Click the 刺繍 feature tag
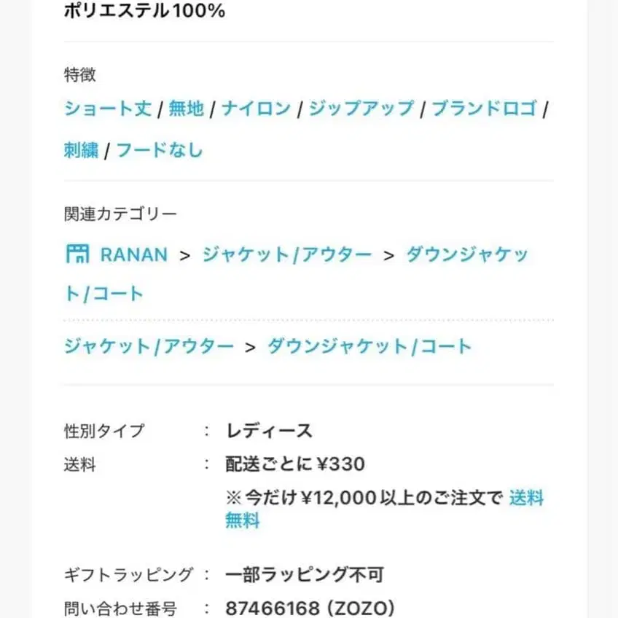 pyautogui.click(x=79, y=149)
